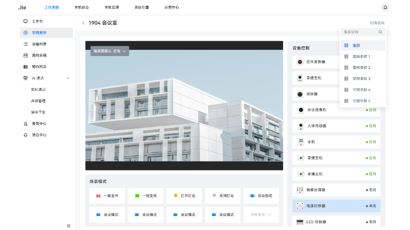Click the 音频处理器 audio device icon
Screen dimensions: 410x230
pos(300,190)
